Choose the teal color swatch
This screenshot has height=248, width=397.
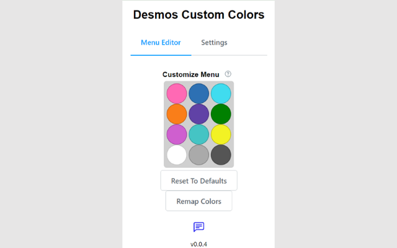coord(198,135)
